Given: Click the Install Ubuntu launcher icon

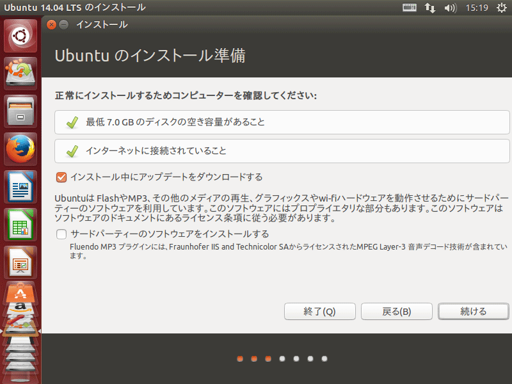Looking at the screenshot, I should coord(20,74).
